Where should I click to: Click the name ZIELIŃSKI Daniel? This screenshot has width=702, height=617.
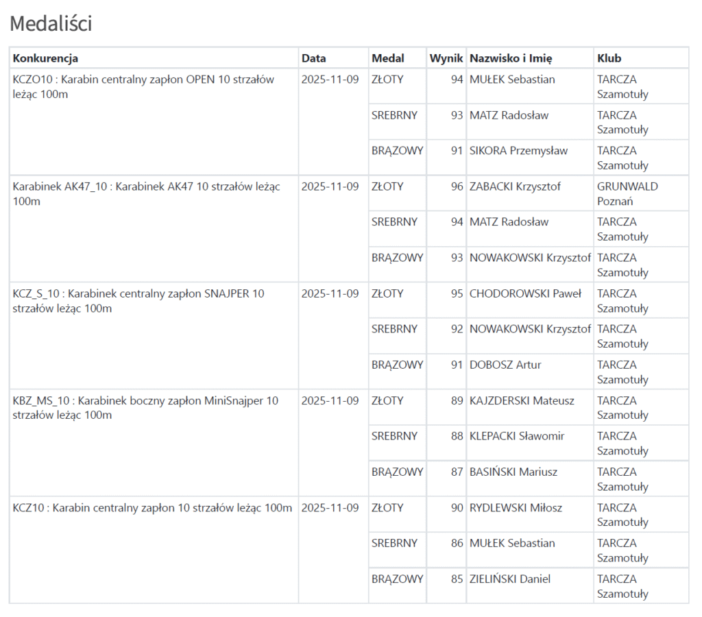point(510,579)
